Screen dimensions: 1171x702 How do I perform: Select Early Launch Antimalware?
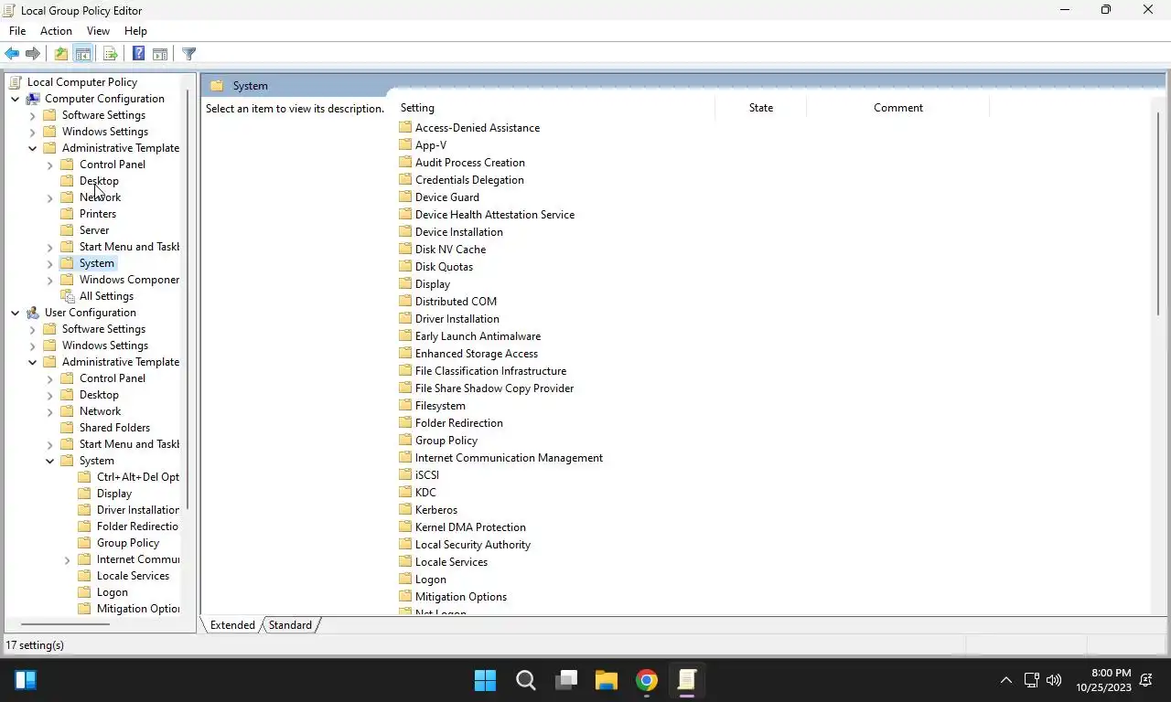tap(478, 336)
